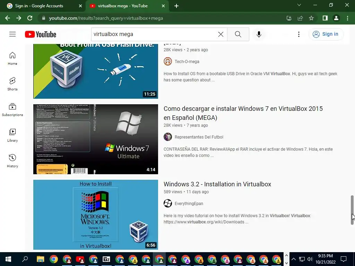Open Shorts from the sidebar

[x=12, y=84]
